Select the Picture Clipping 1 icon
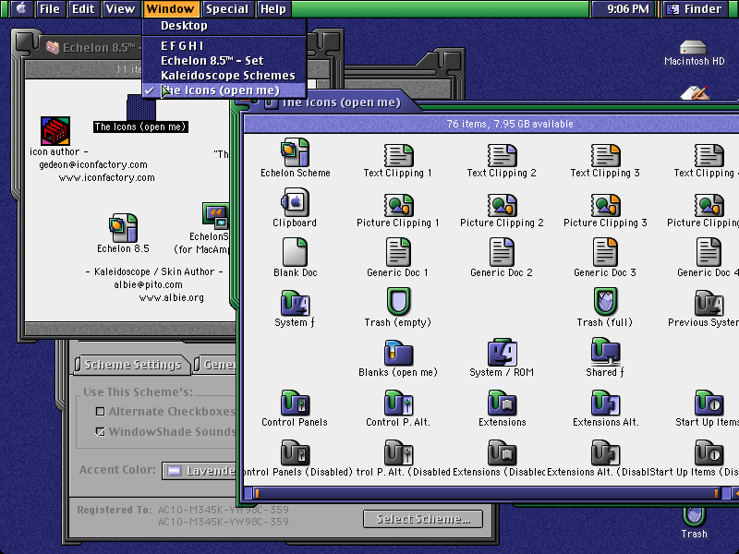The image size is (739, 554). (x=398, y=205)
